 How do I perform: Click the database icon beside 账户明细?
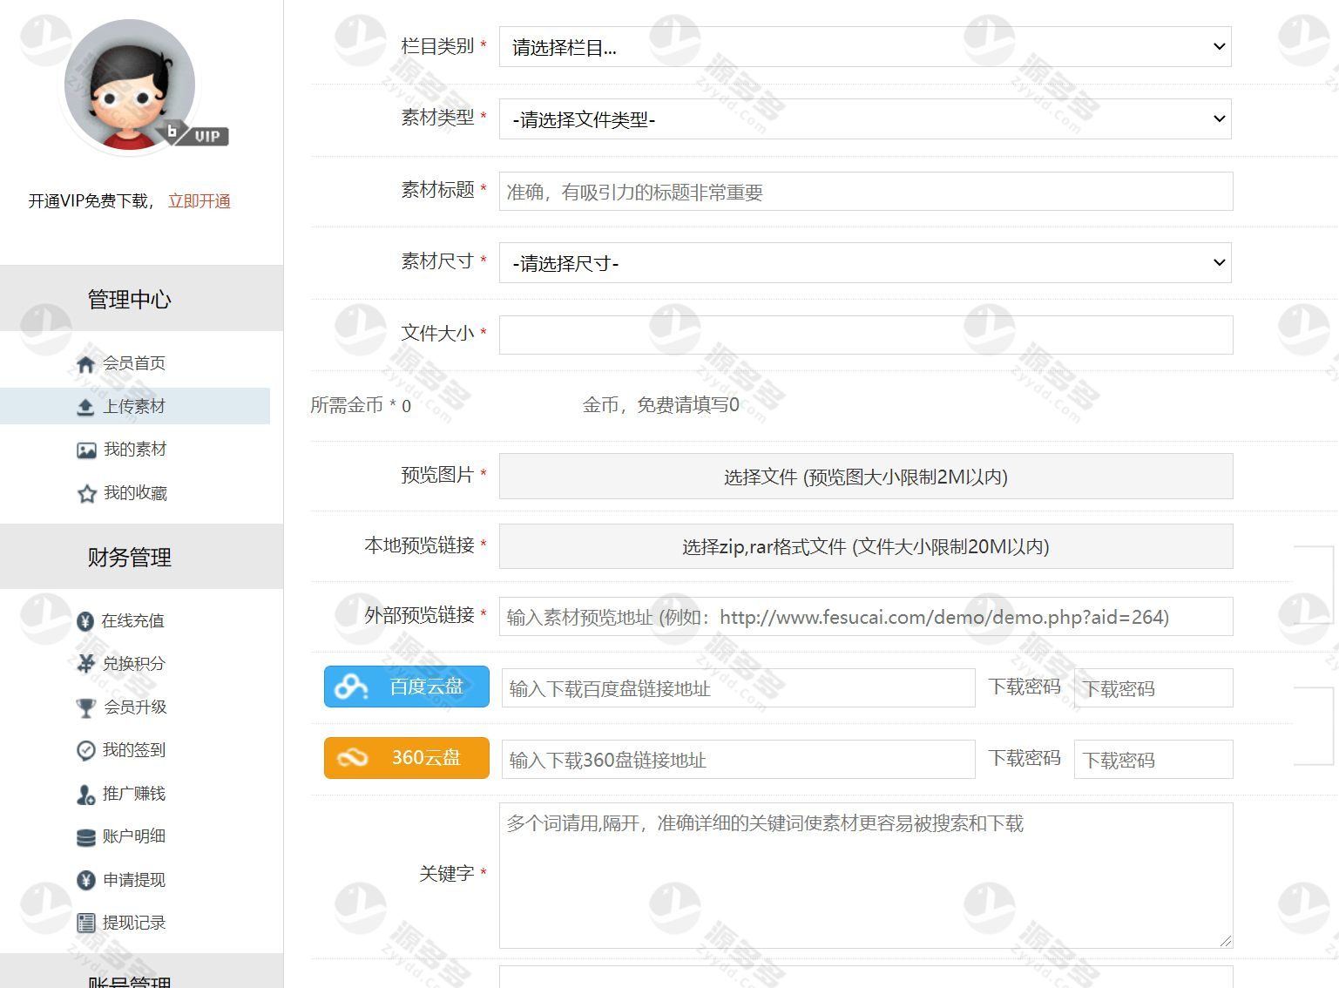[85, 837]
